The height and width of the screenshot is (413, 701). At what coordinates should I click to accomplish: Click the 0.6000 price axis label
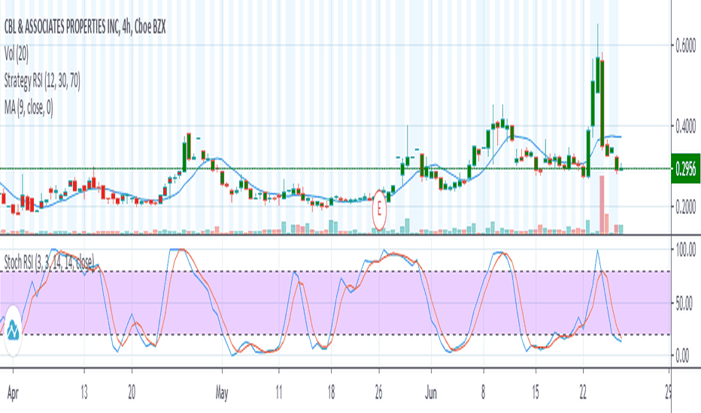pyautogui.click(x=685, y=46)
